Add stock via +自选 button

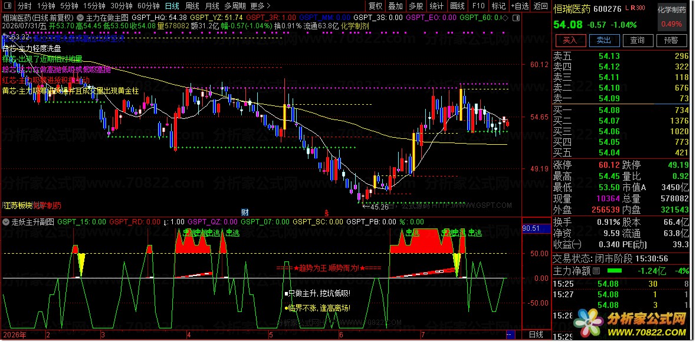[520, 6]
